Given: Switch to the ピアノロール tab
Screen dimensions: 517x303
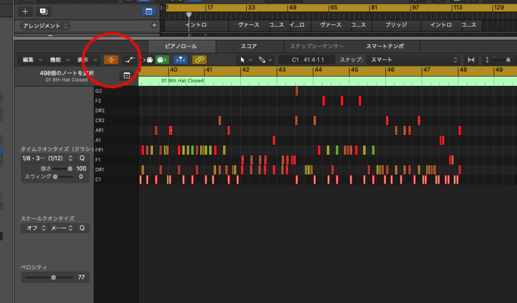Looking at the screenshot, I should [181, 46].
